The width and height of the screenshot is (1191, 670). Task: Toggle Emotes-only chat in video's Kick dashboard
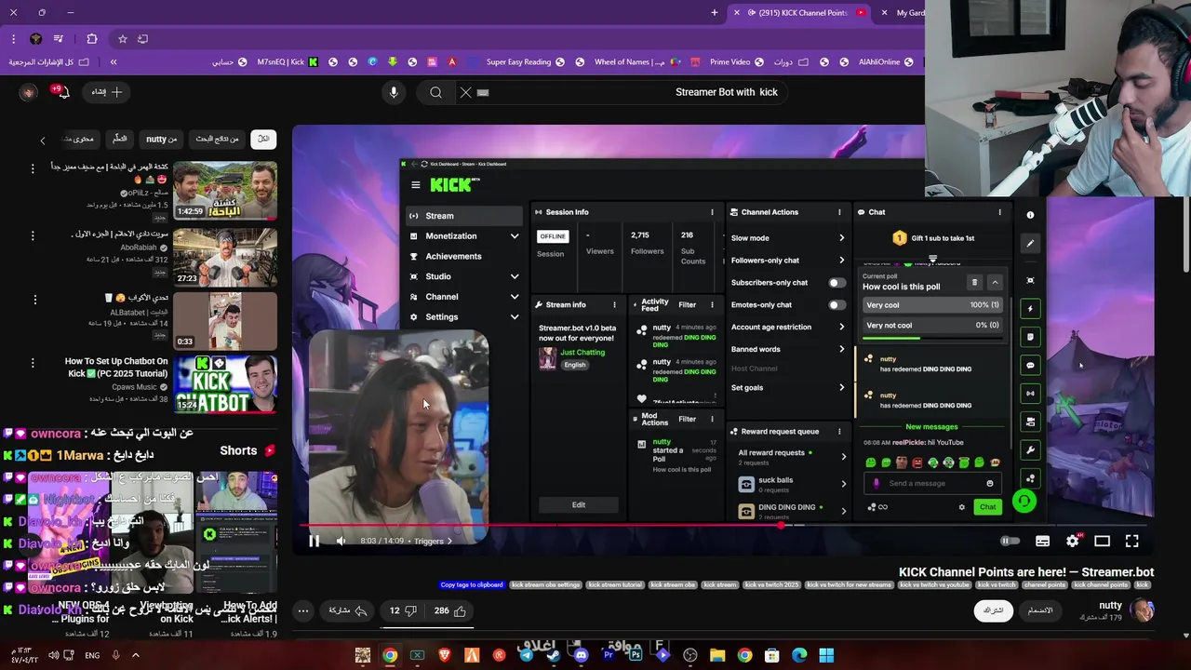836,305
